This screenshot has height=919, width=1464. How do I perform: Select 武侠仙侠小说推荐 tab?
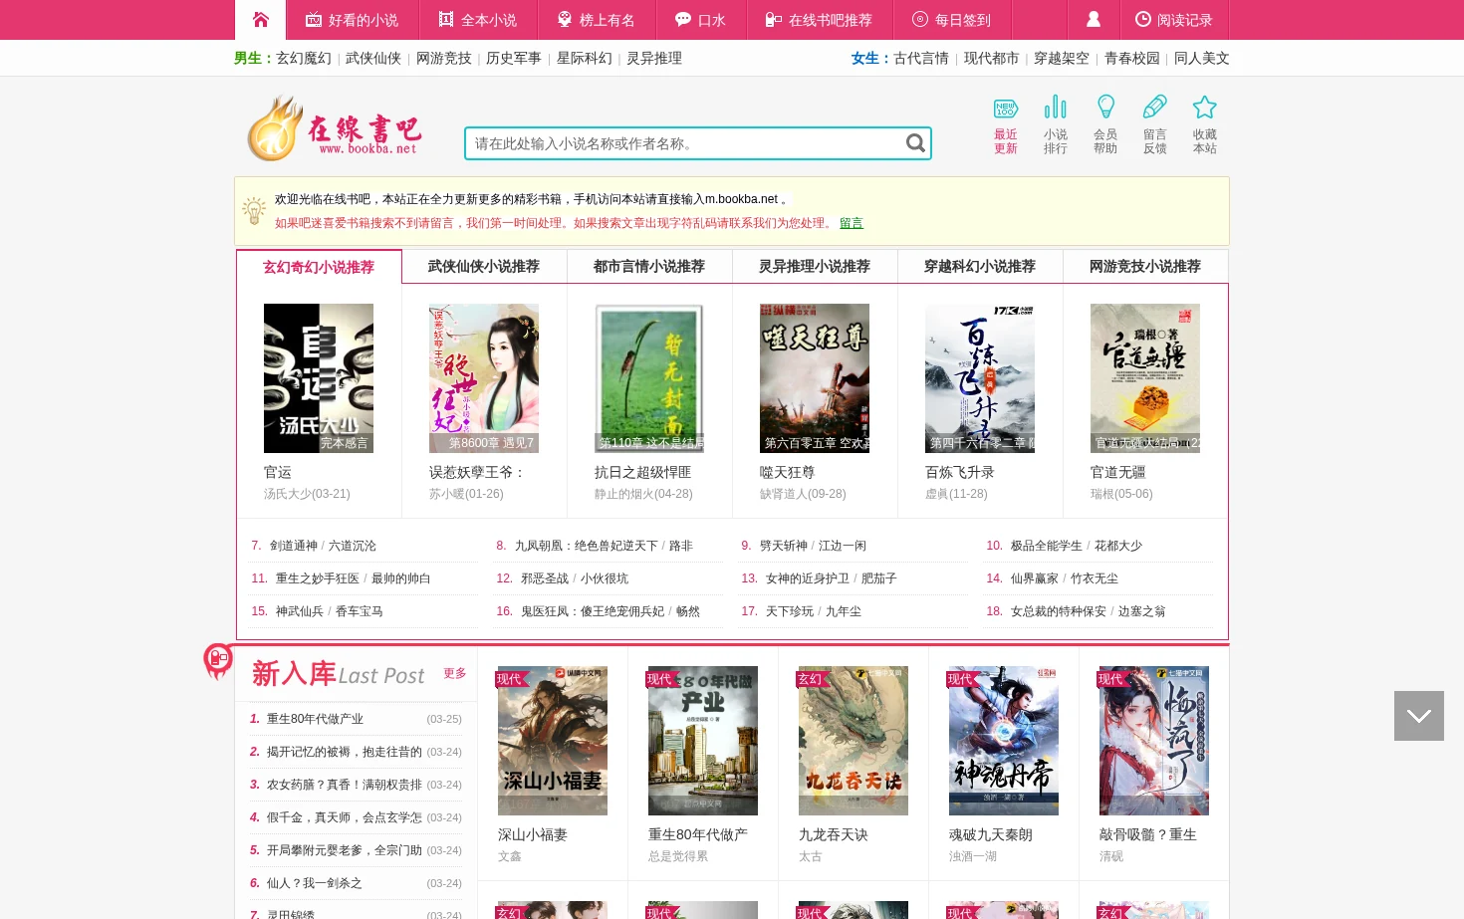tap(484, 266)
